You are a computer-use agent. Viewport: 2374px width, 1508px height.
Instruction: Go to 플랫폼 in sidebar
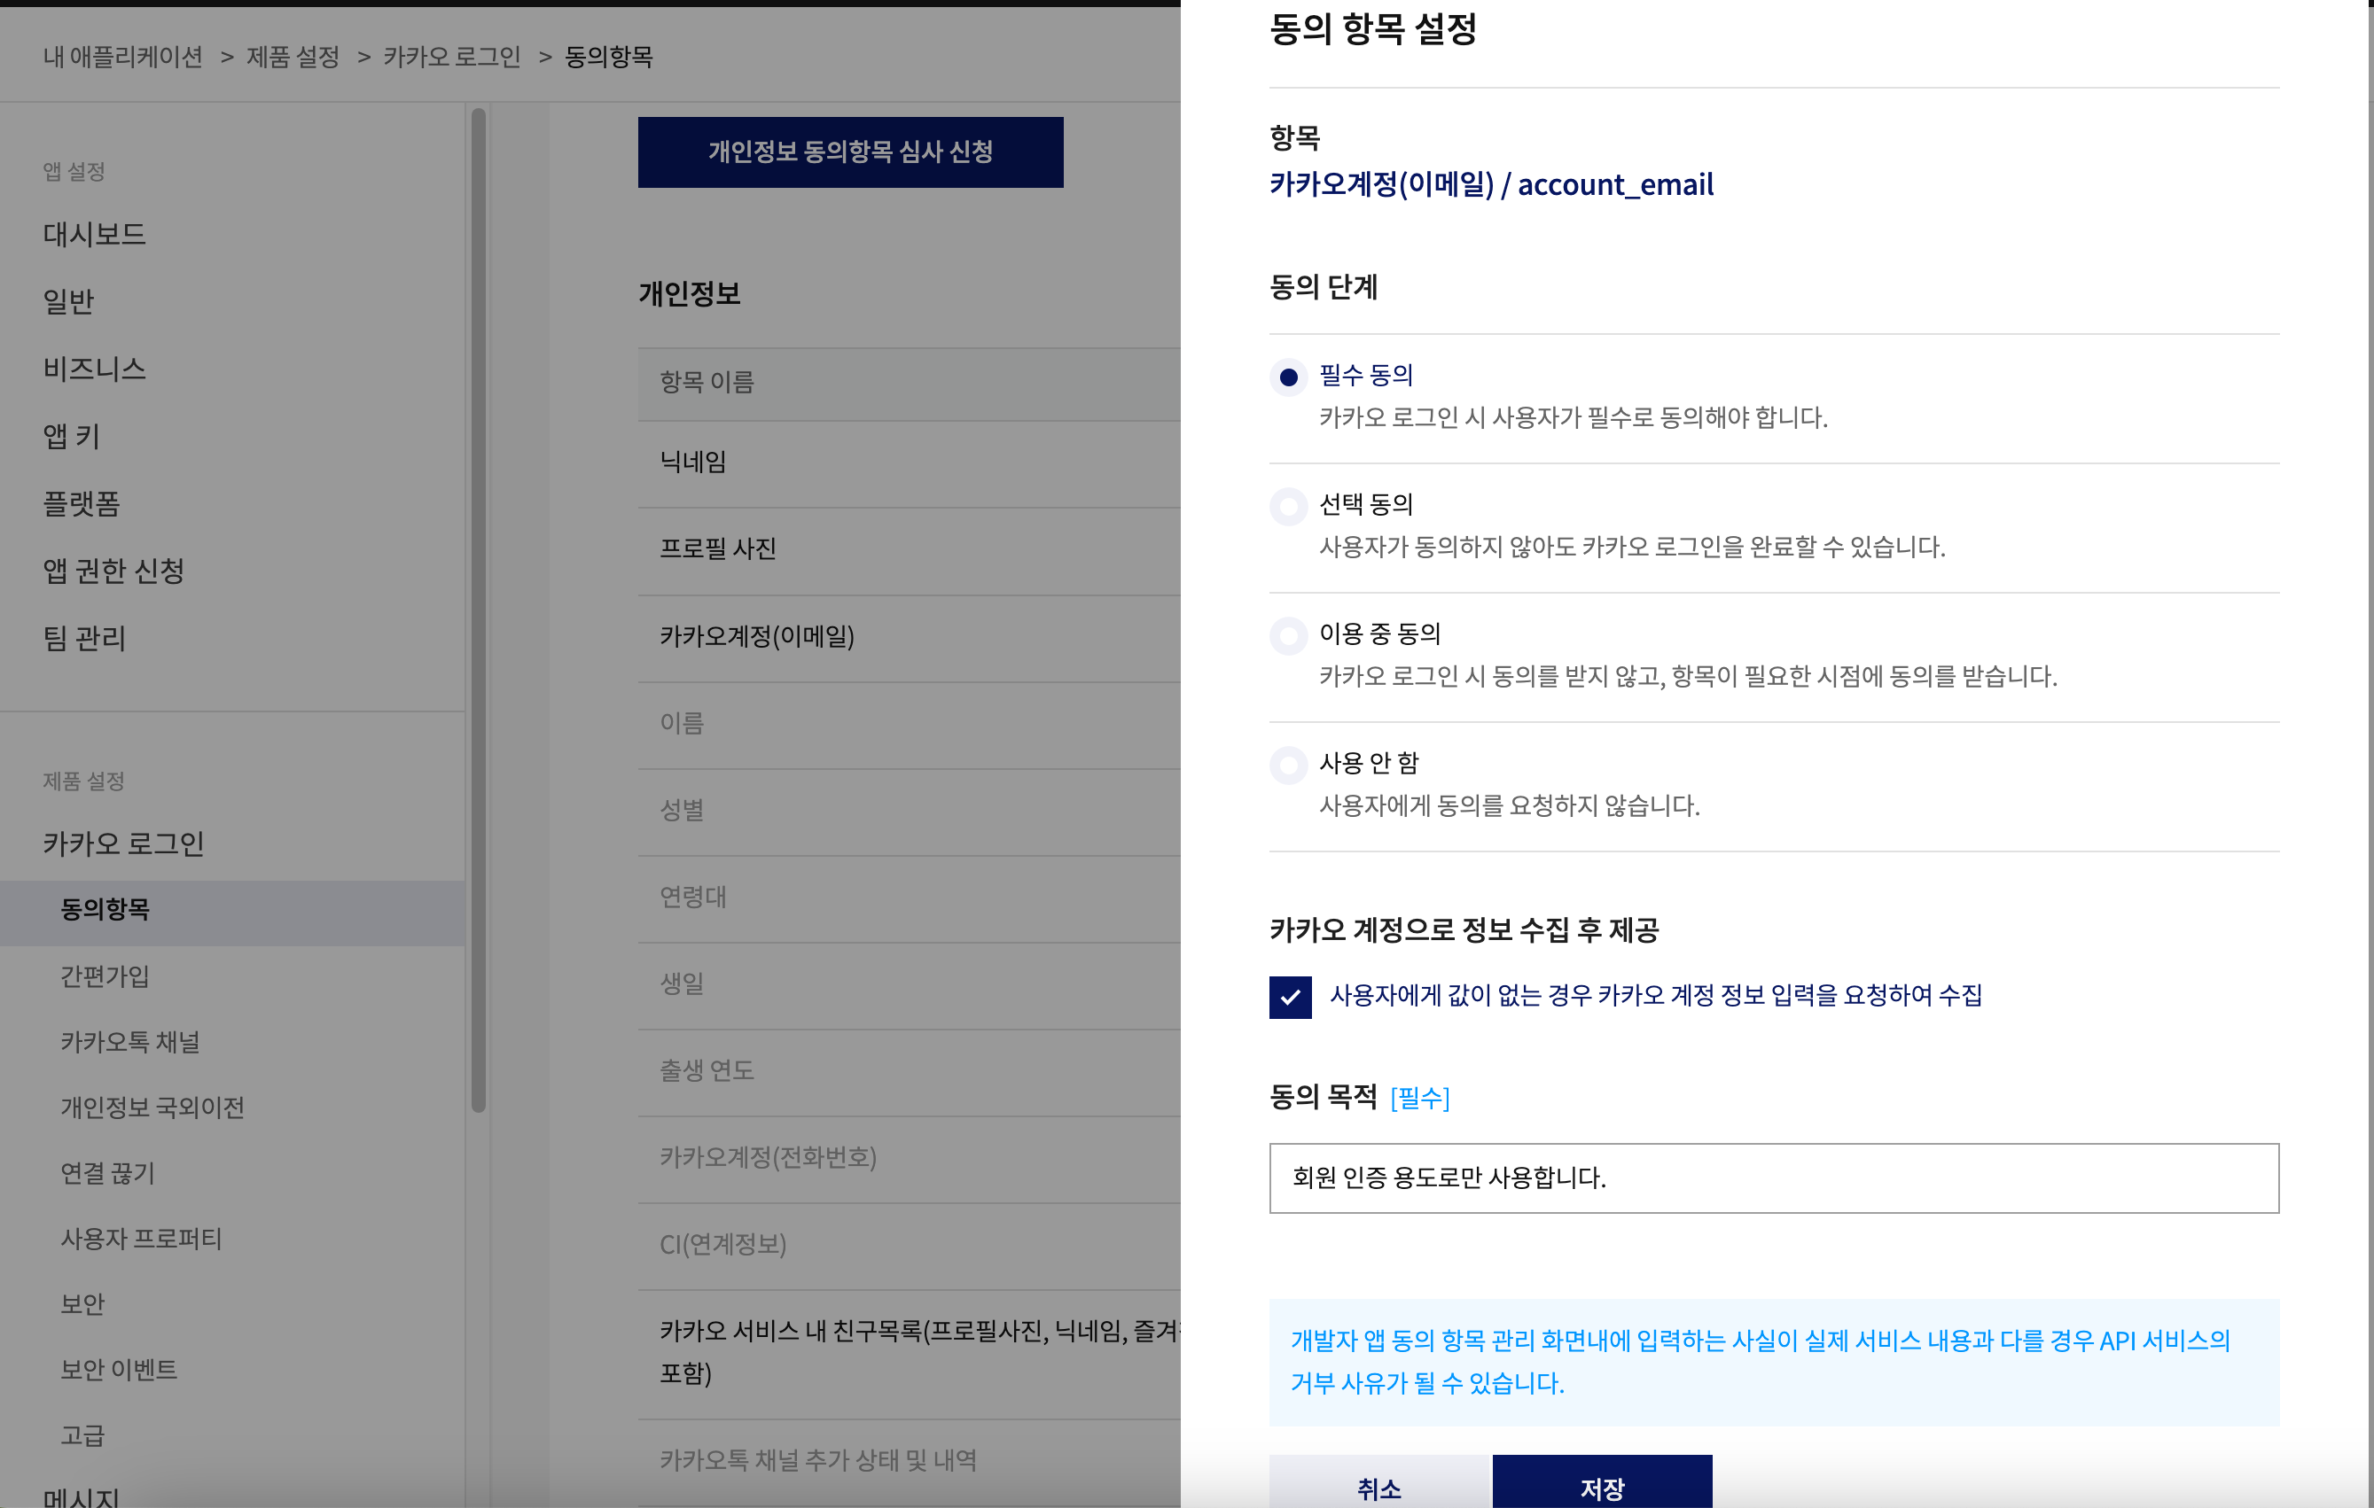click(x=81, y=503)
